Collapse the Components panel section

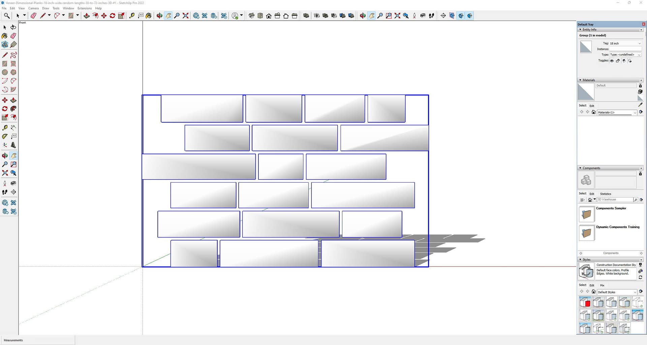pos(580,168)
